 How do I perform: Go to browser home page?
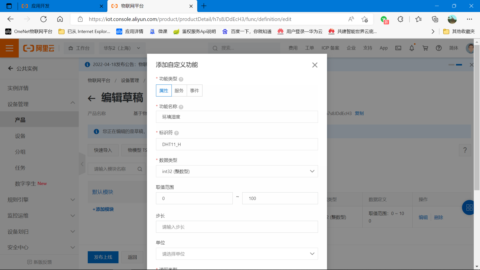pos(60,19)
